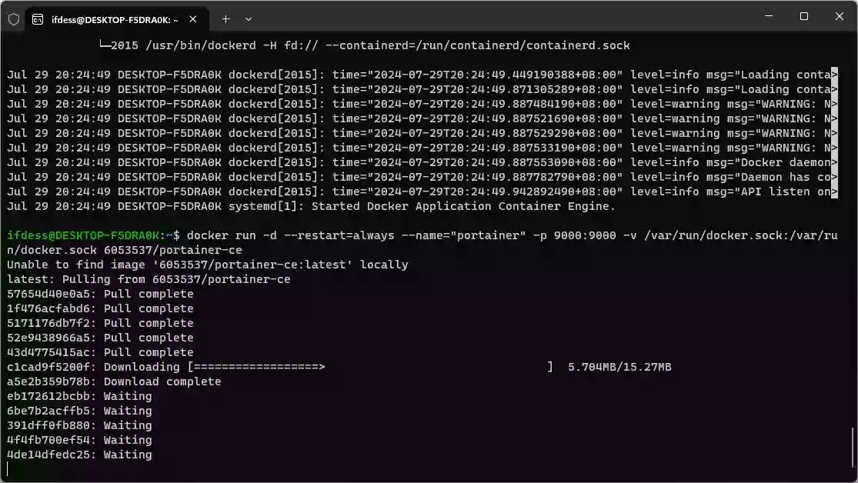The width and height of the screenshot is (858, 483).
Task: Click the '4de14dfedc25: Waiting' line
Action: point(79,455)
